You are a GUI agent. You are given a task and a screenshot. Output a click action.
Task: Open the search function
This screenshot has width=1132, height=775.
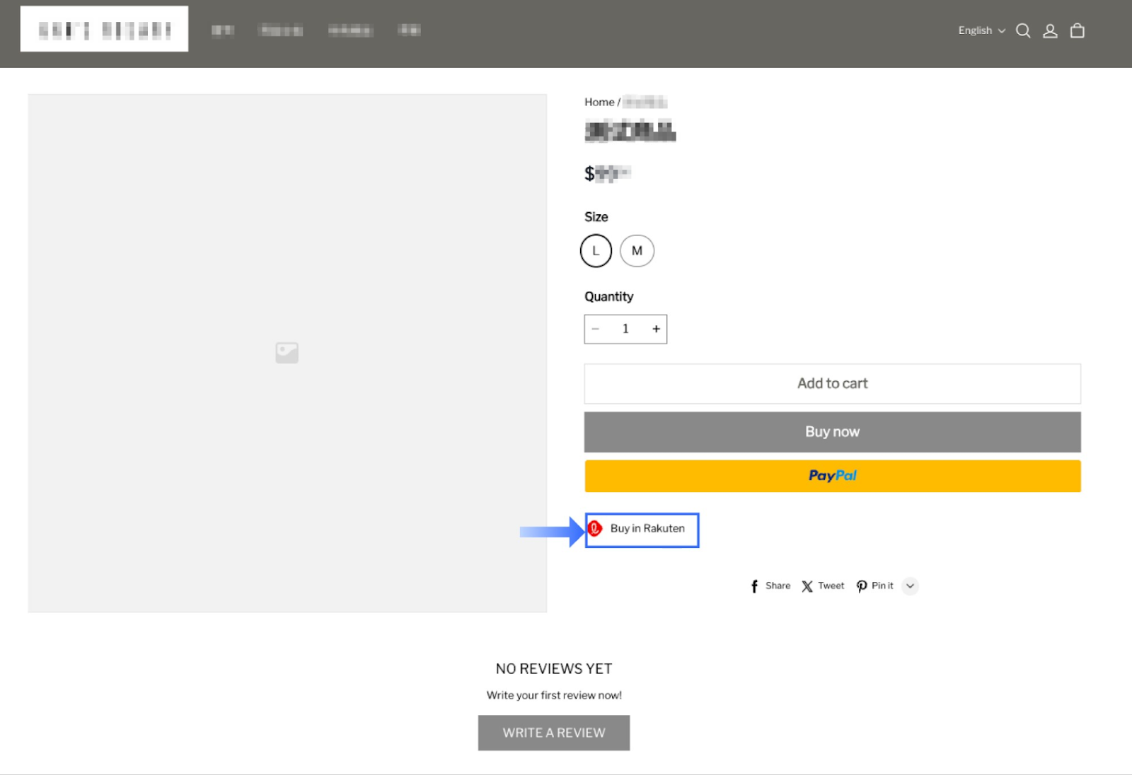pyautogui.click(x=1023, y=30)
